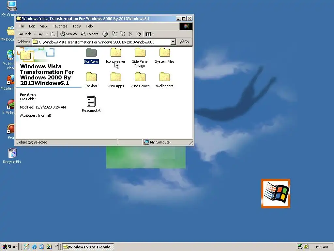The image size is (334, 251).
Task: Select the Readme.txt file
Action: [x=91, y=104]
